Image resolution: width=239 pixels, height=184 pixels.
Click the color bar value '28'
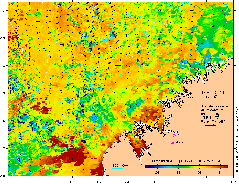point(157,172)
